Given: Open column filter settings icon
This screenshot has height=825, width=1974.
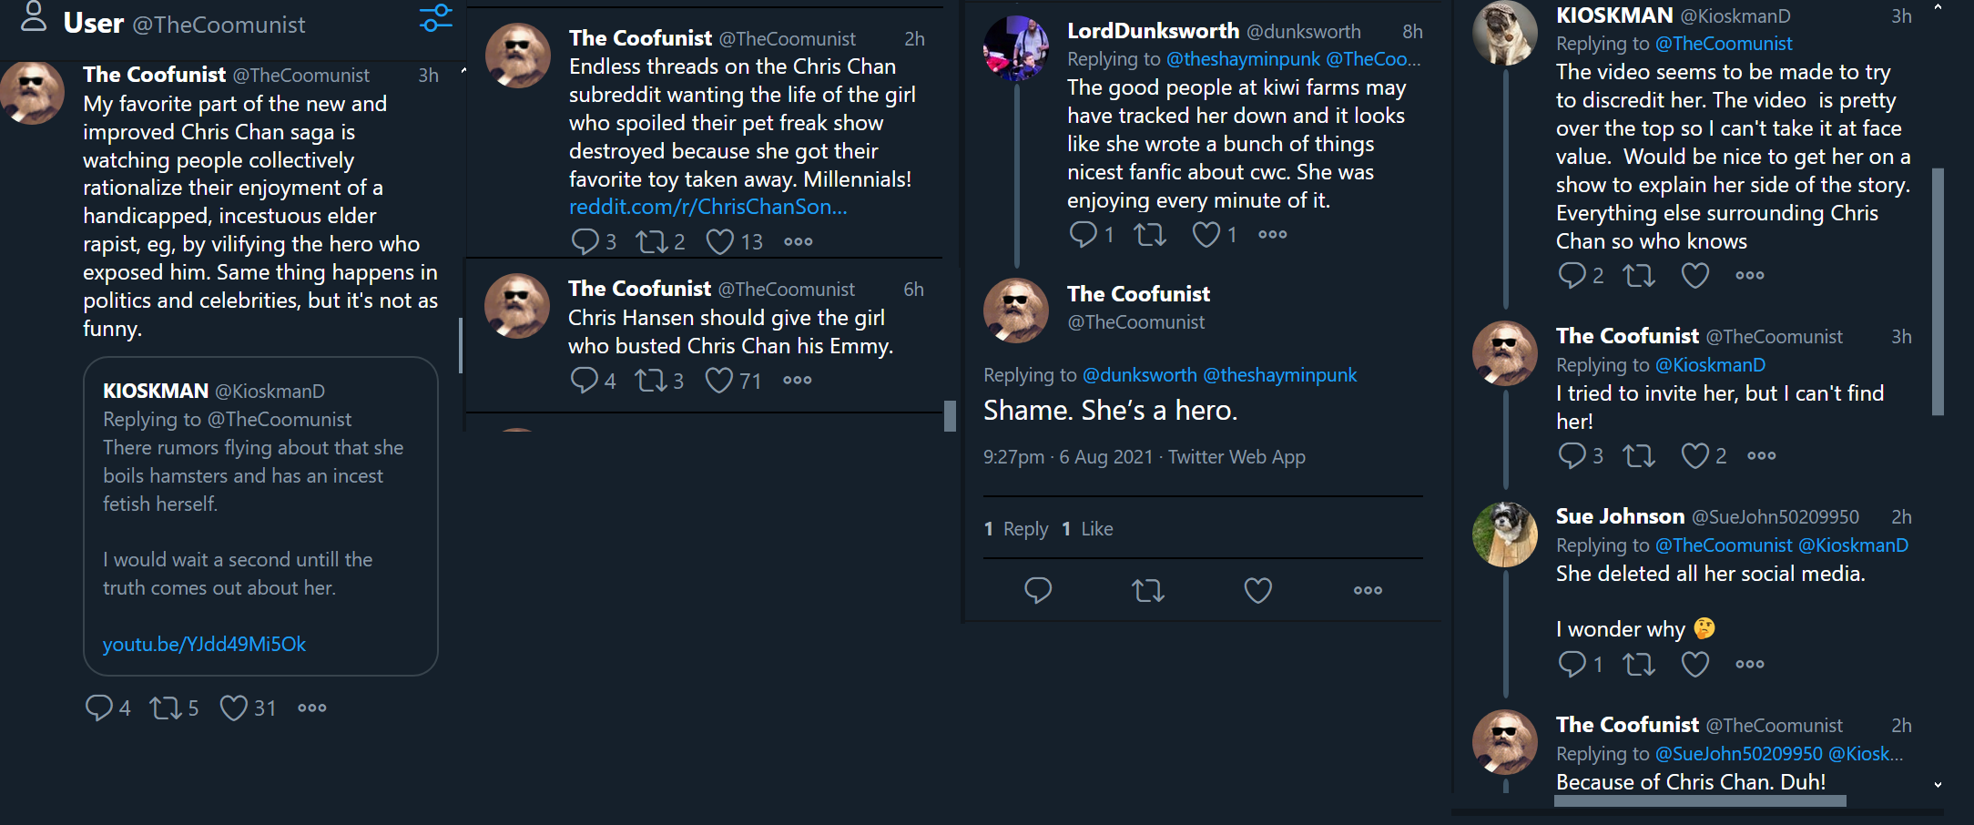Looking at the screenshot, I should (436, 18).
